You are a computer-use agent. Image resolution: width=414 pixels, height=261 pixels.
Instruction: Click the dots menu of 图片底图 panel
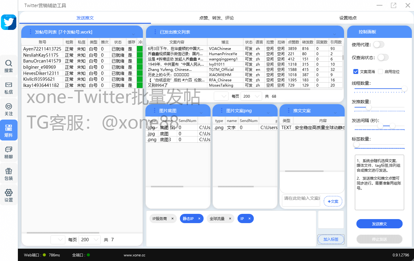click(x=155, y=110)
